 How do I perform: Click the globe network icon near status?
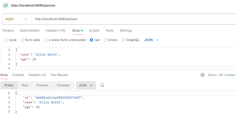(203, 75)
